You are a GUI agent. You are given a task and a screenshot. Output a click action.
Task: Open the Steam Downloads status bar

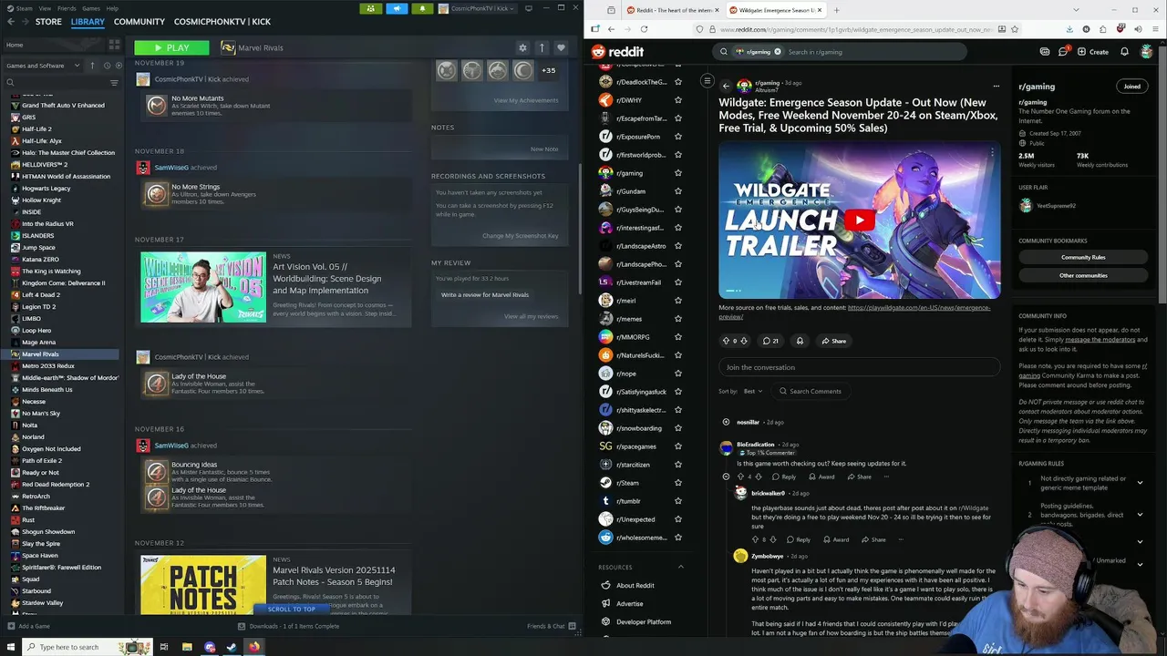tap(288, 626)
